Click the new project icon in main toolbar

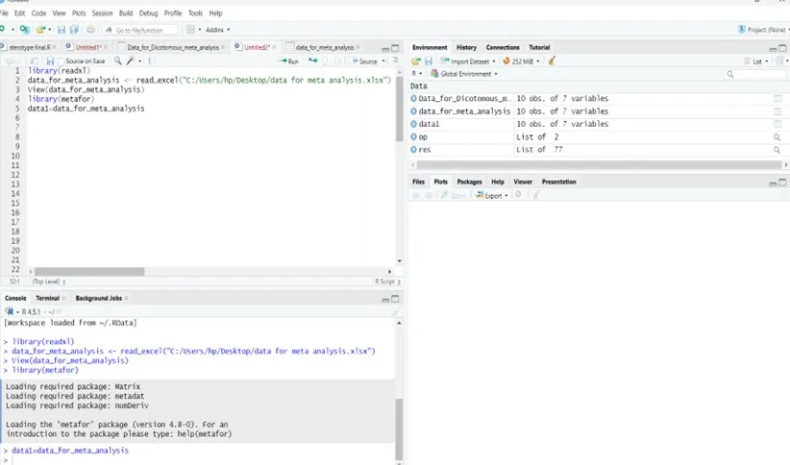coord(24,30)
